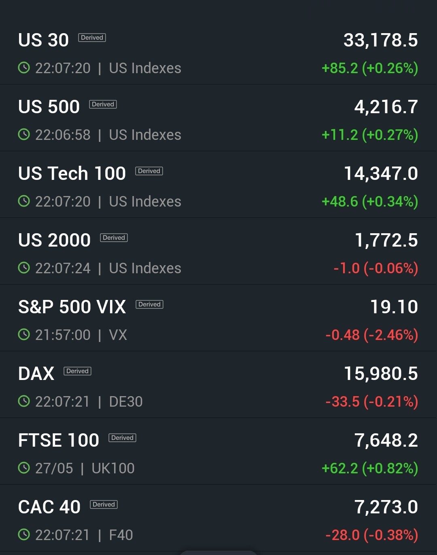Screen dimensions: 437x555
Task: Open the US Tech 100 index name
Action: 72,173
